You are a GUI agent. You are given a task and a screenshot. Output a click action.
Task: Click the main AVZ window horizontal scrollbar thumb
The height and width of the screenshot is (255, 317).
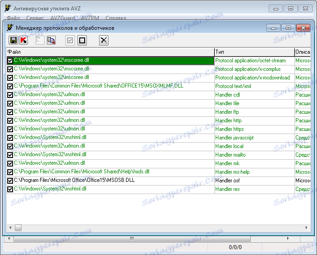coord(132,239)
